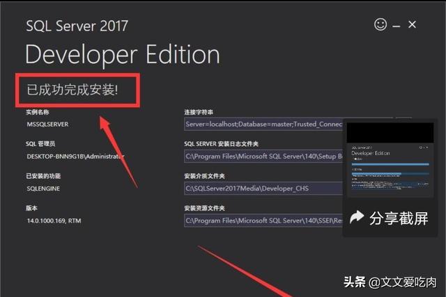This screenshot has height=297, width=446.
Task: Click the 已安装的功能 label
Action: (x=43, y=176)
